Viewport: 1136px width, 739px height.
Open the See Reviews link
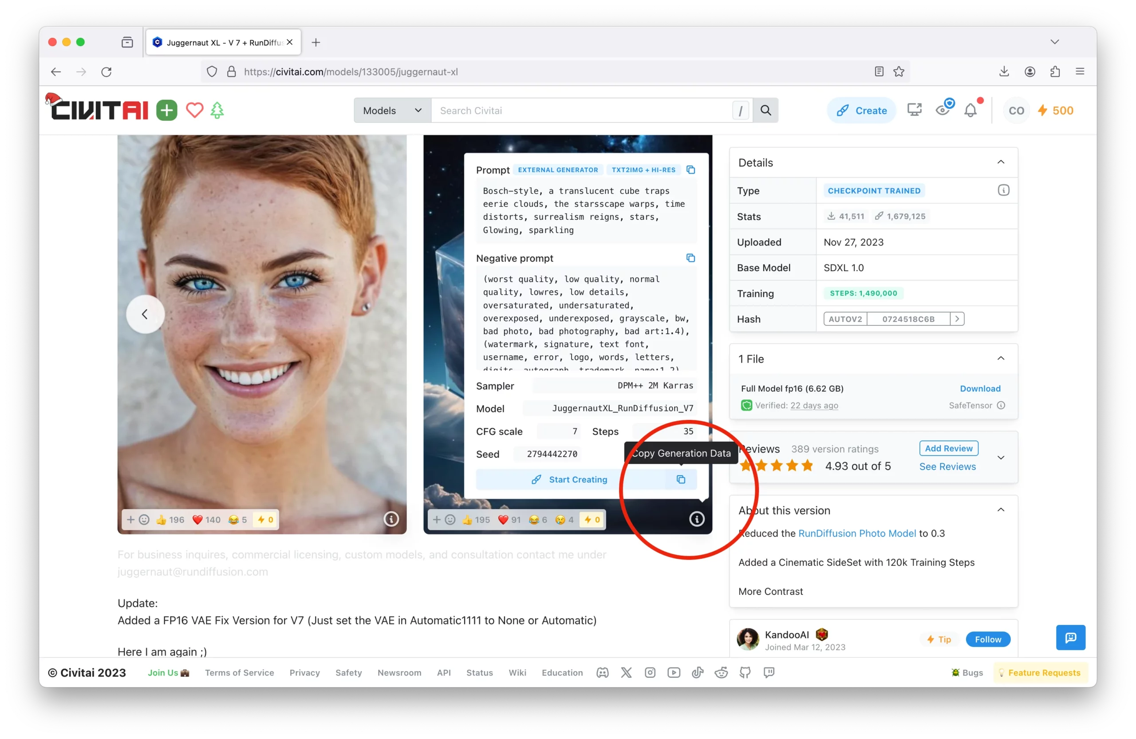[947, 467]
